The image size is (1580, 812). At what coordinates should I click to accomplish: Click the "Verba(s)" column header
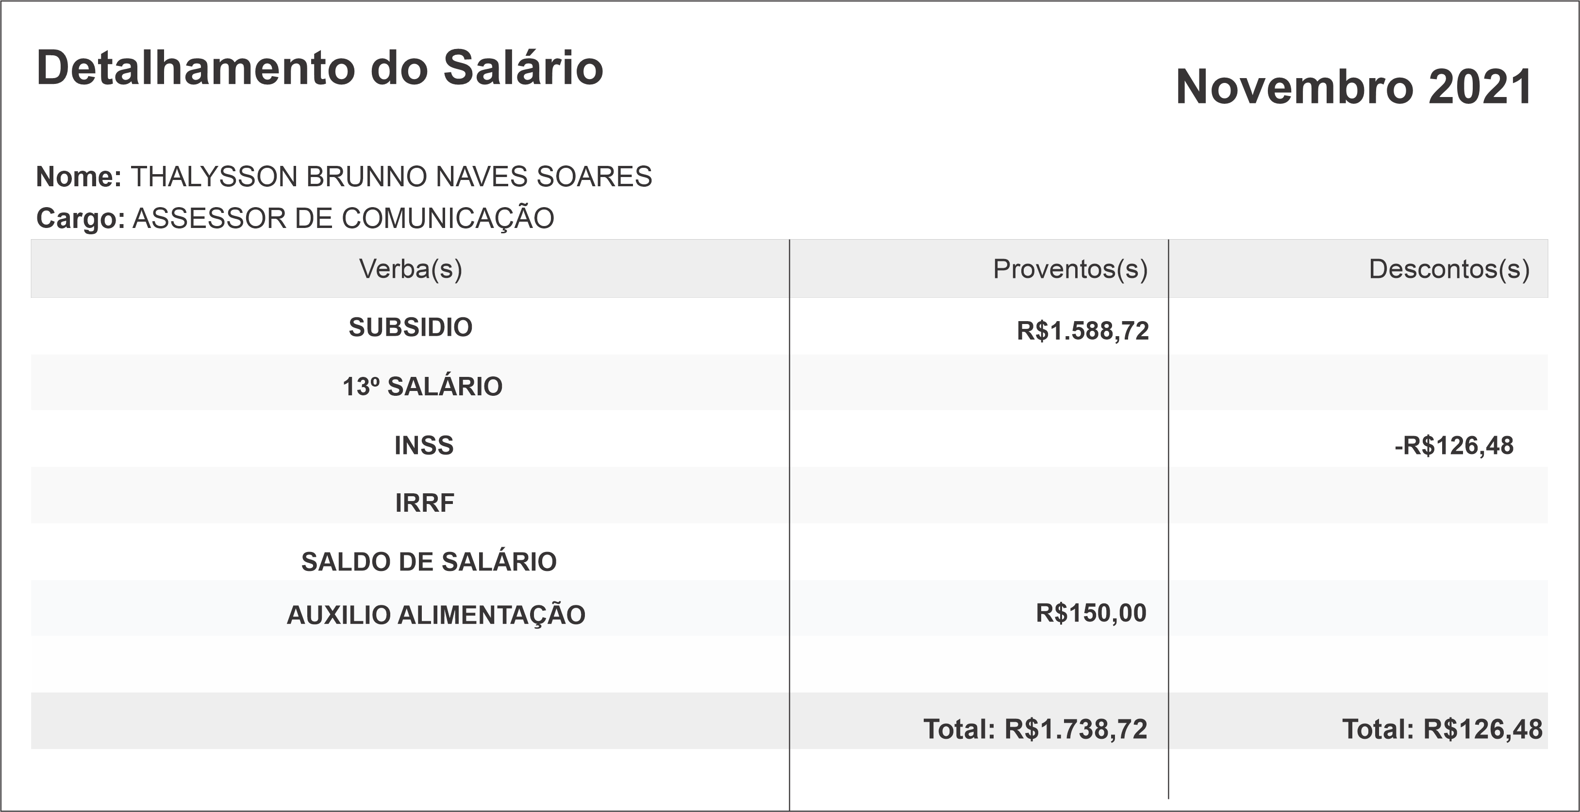pyautogui.click(x=410, y=269)
